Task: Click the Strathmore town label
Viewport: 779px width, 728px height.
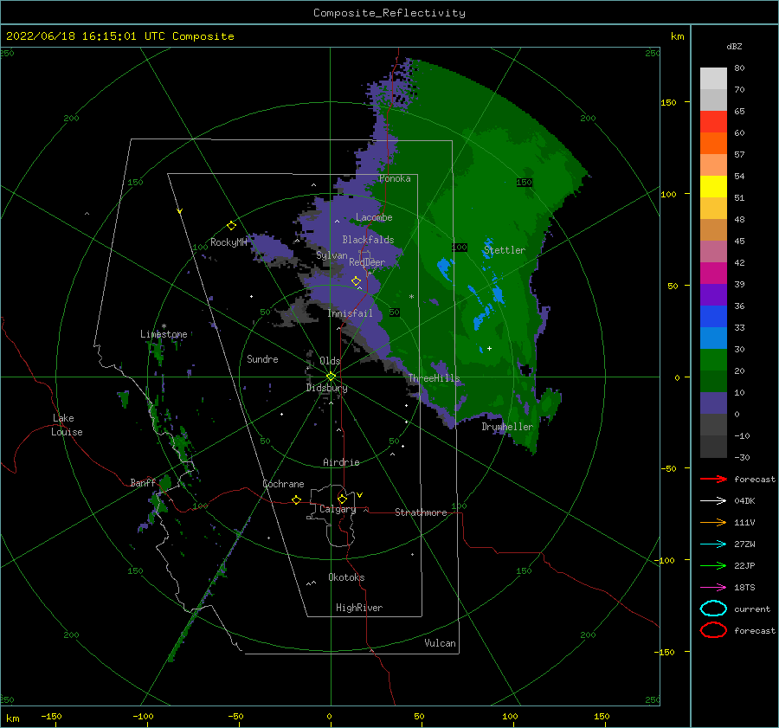Action: tap(421, 512)
